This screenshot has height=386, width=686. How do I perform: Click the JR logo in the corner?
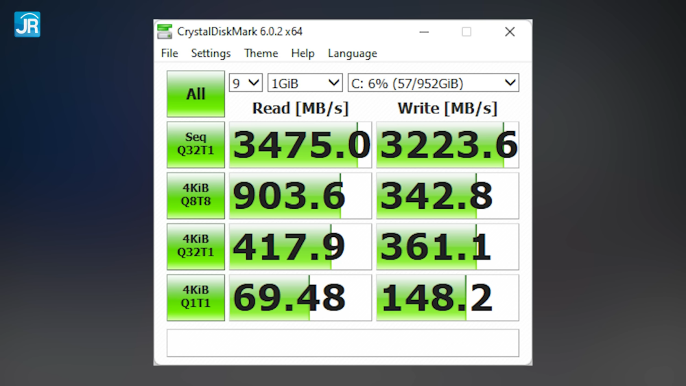coord(27,24)
